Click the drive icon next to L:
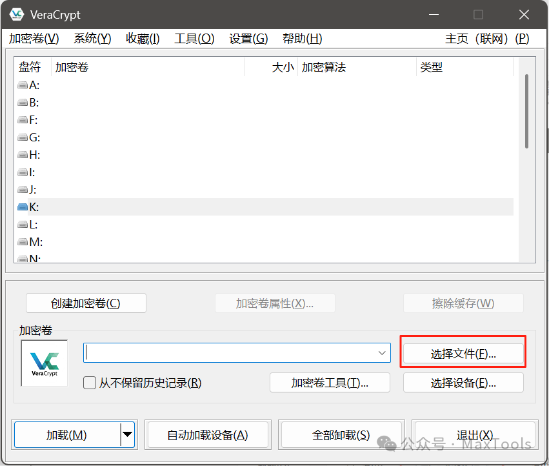 click(x=23, y=225)
